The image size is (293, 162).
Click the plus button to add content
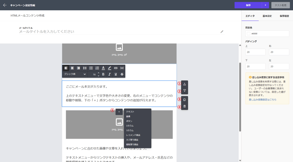click(x=119, y=112)
